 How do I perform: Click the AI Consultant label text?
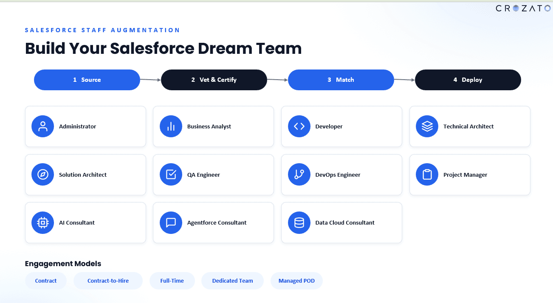[x=77, y=222]
